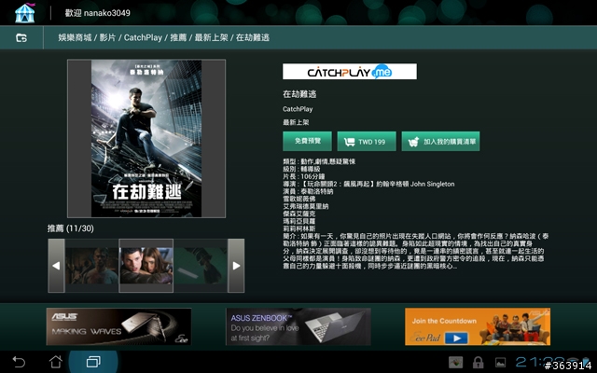Show next recommended movies arrow

click(x=236, y=266)
